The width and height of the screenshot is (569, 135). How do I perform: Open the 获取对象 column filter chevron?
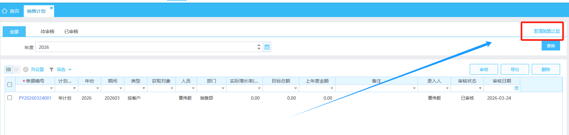(x=172, y=88)
